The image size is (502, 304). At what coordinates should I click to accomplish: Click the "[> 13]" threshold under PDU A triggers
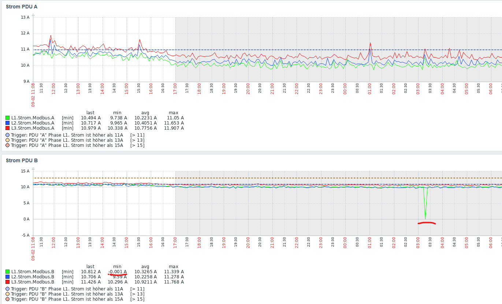click(137, 140)
